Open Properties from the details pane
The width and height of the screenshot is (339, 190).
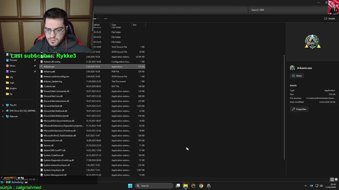coord(299,109)
